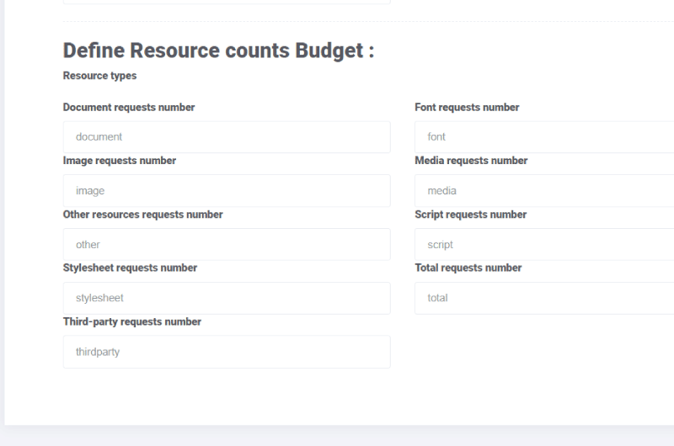The height and width of the screenshot is (446, 674).
Task: Activate the media requests input box
Action: tap(544, 190)
